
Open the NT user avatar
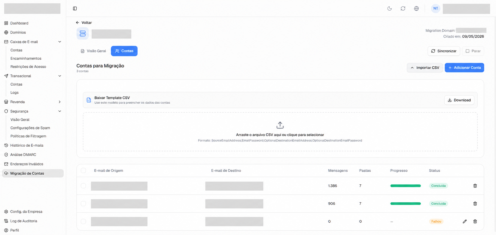[436, 8]
